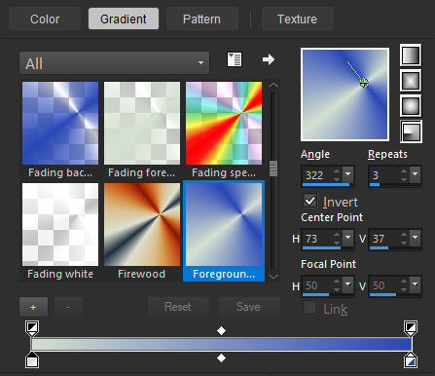Switch to the Texture tab
Image resolution: width=435 pixels, height=376 pixels.
click(297, 19)
